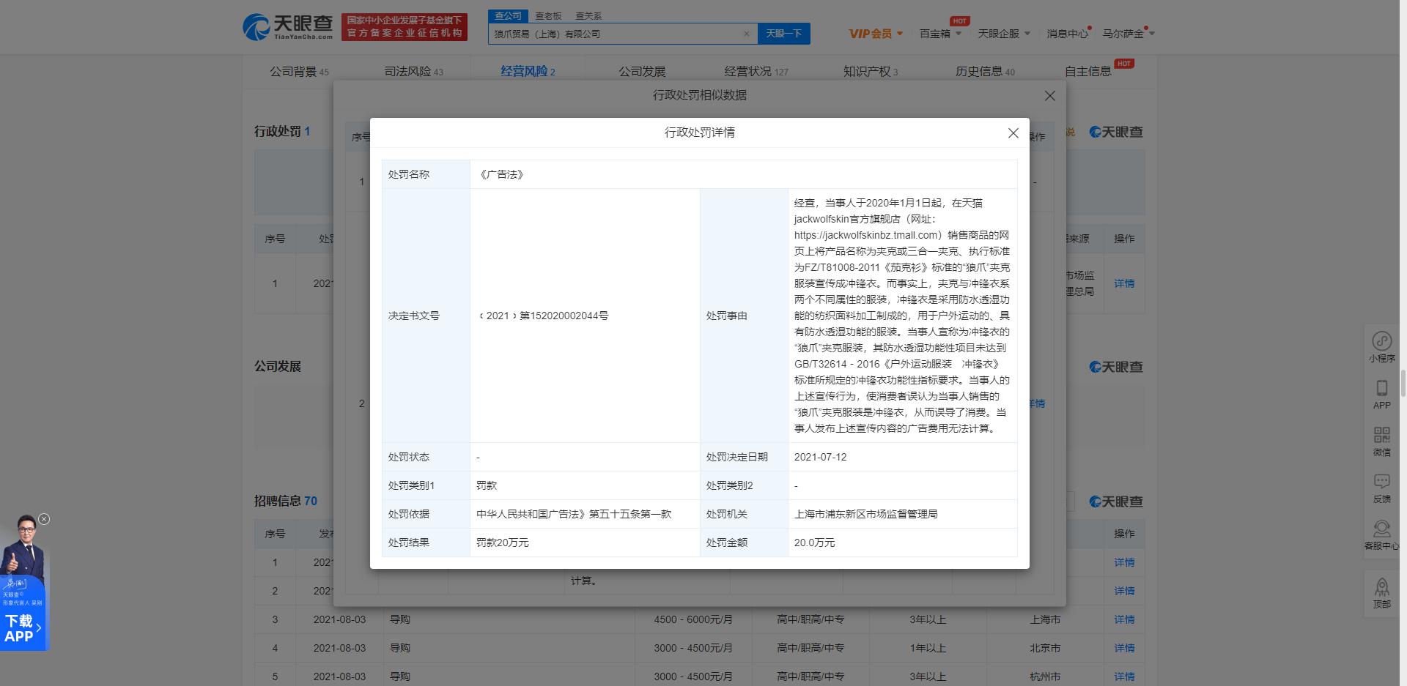Screen dimensions: 1407x686
Task: Open the 公司发展 tab
Action: pyautogui.click(x=642, y=72)
